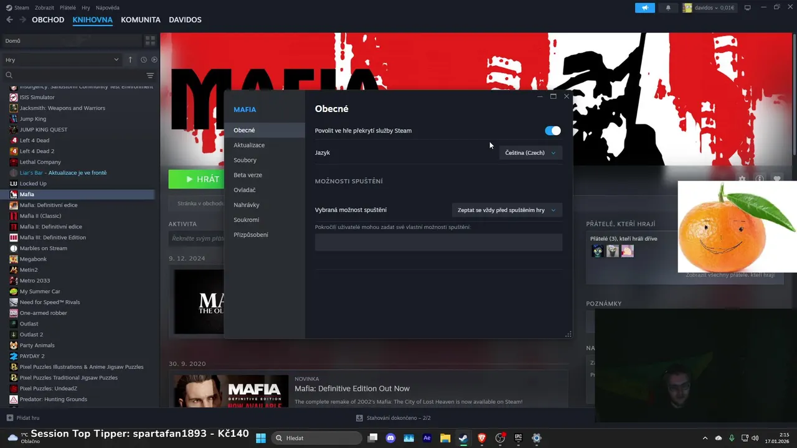The image size is (797, 448).
Task: Open the collections grid view icon
Action: click(x=150, y=40)
